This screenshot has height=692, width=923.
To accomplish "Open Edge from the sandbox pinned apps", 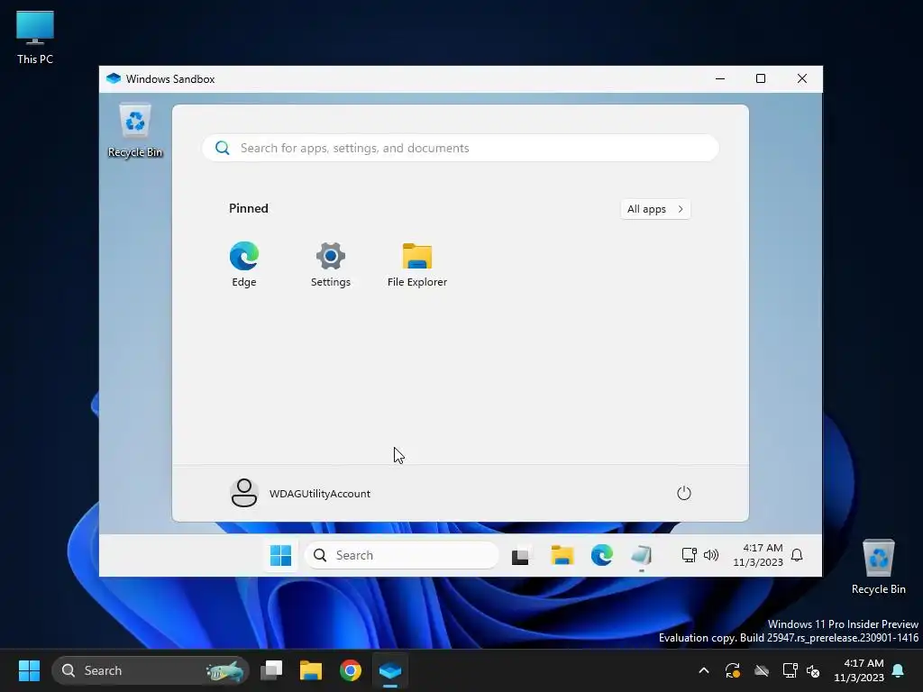I will (243, 264).
